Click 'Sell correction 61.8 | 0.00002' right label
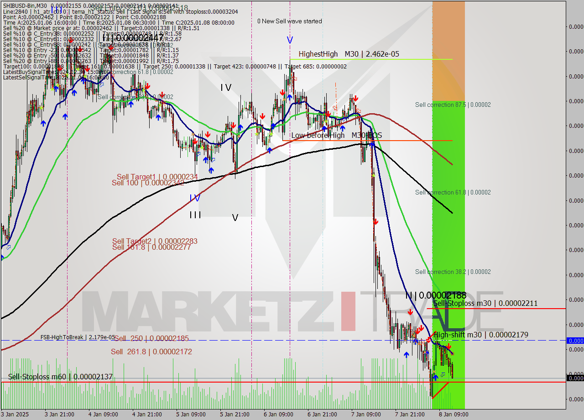The width and height of the screenshot is (584, 420). (453, 192)
